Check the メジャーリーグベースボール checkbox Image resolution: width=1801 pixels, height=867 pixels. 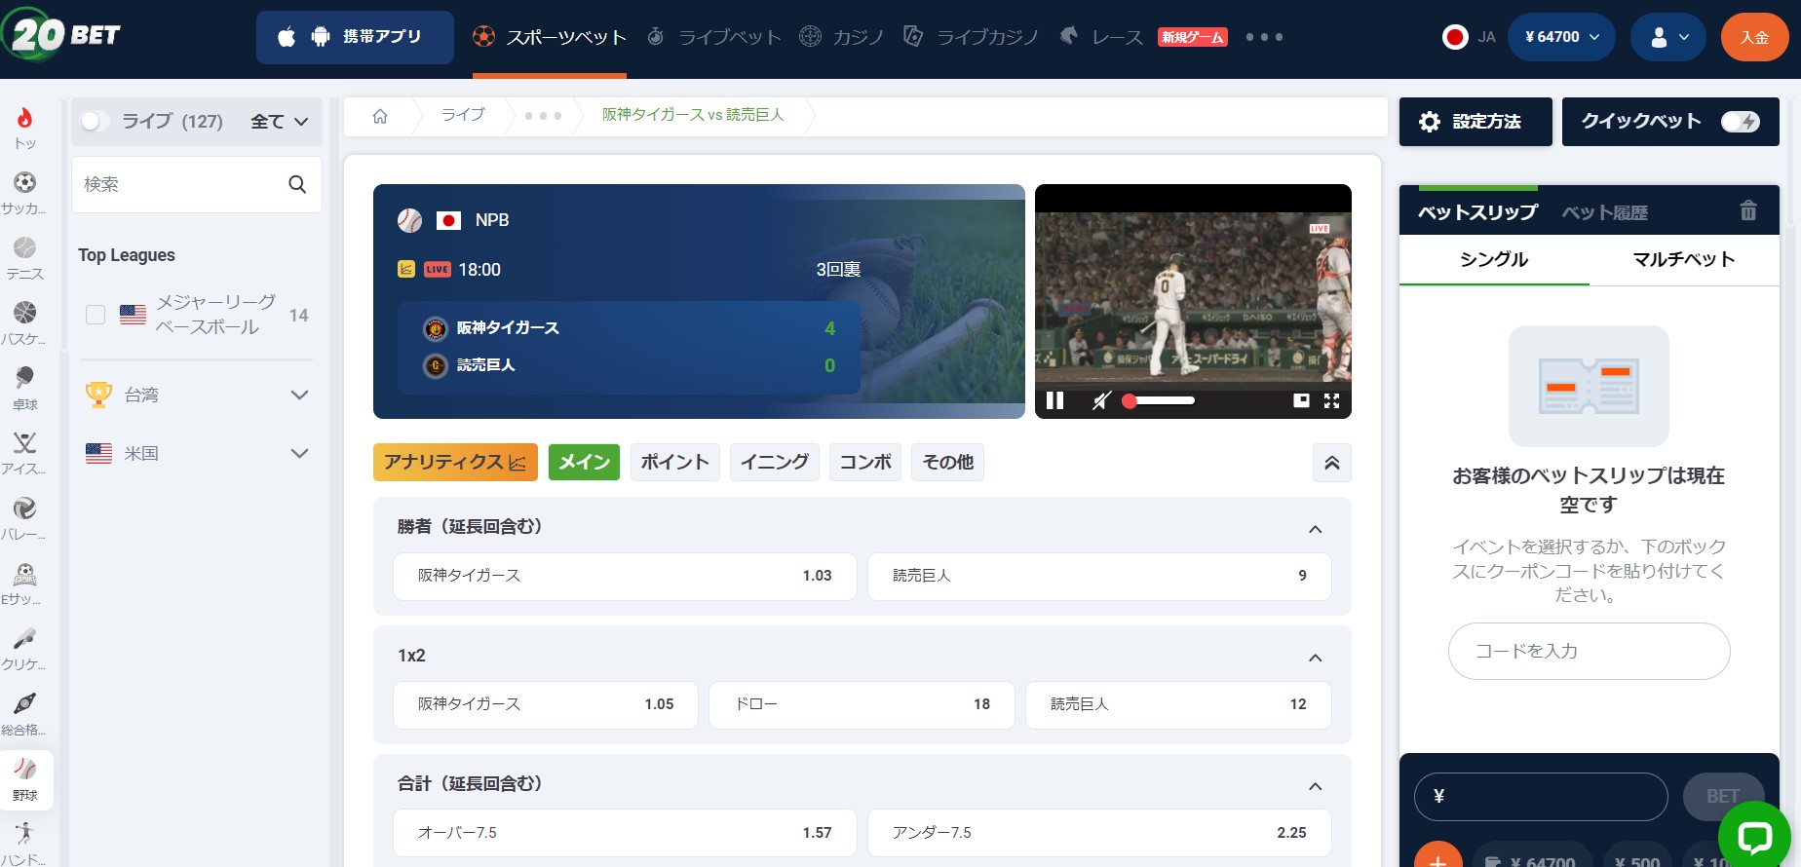(96, 315)
